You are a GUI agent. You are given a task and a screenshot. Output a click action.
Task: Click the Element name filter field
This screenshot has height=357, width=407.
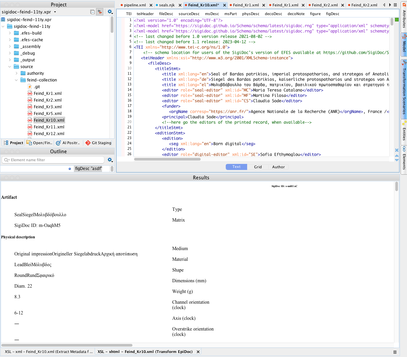(x=54, y=160)
